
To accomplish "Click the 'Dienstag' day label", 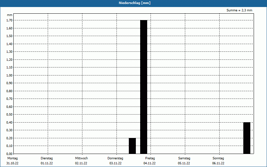I will [47, 158].
